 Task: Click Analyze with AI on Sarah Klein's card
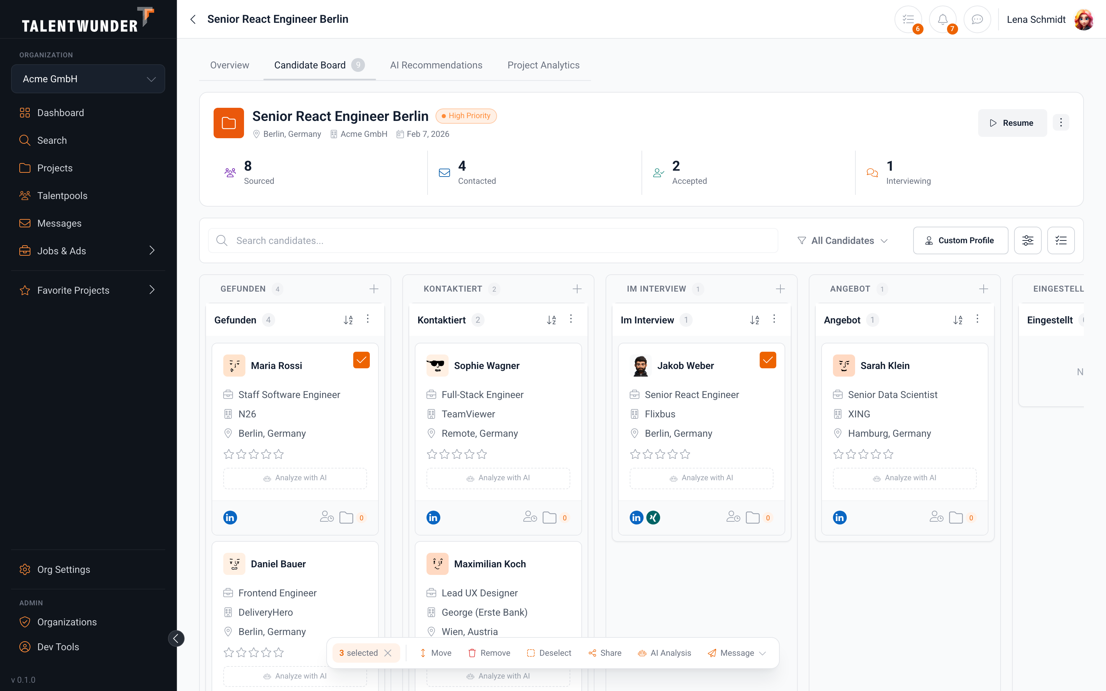905,478
